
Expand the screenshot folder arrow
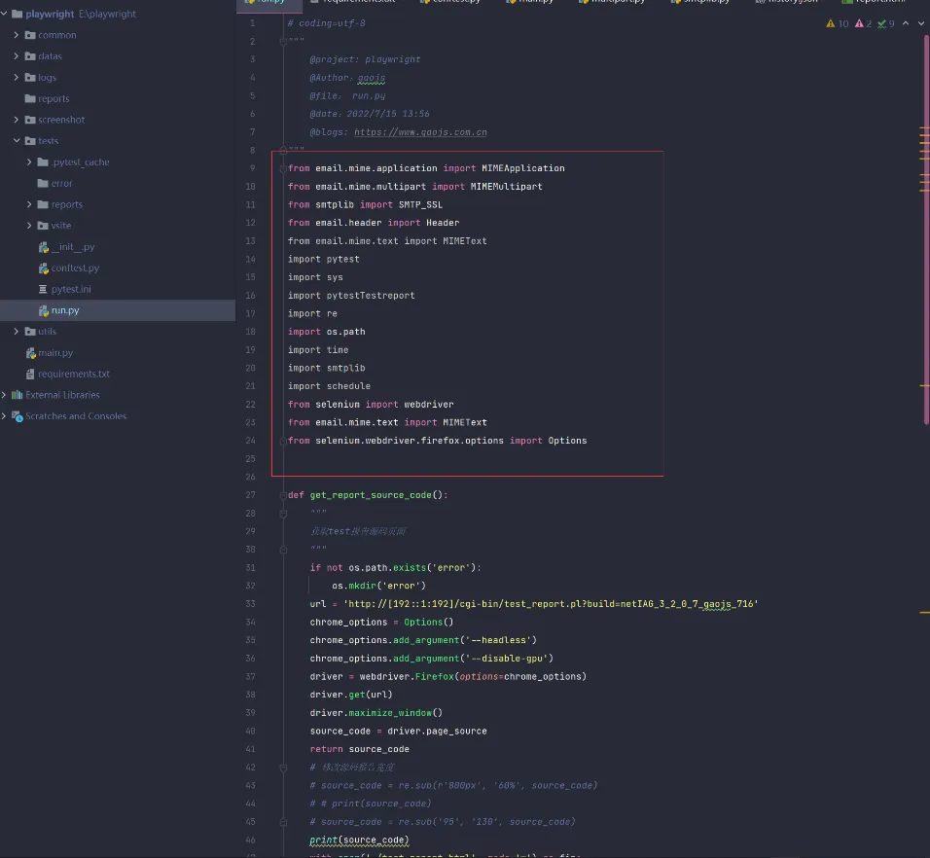point(16,120)
